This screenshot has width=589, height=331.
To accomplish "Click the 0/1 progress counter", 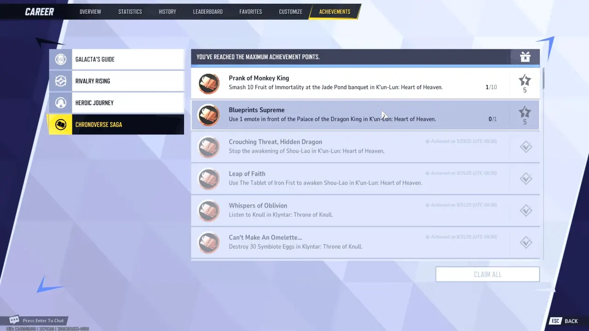I will point(493,119).
